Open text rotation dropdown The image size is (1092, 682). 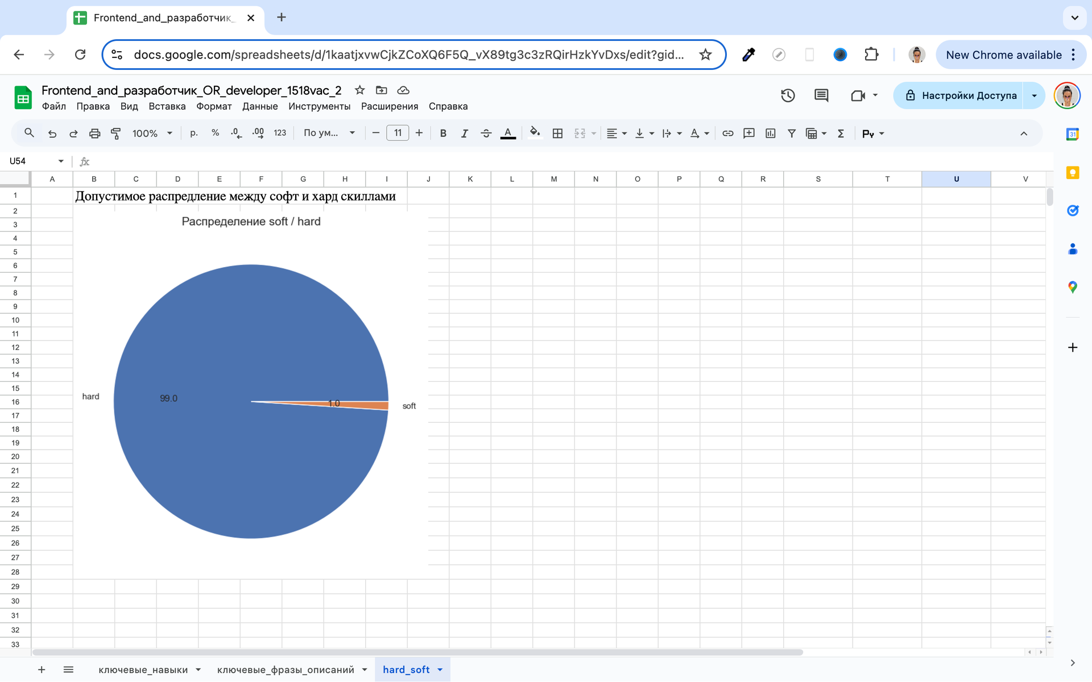tap(700, 134)
